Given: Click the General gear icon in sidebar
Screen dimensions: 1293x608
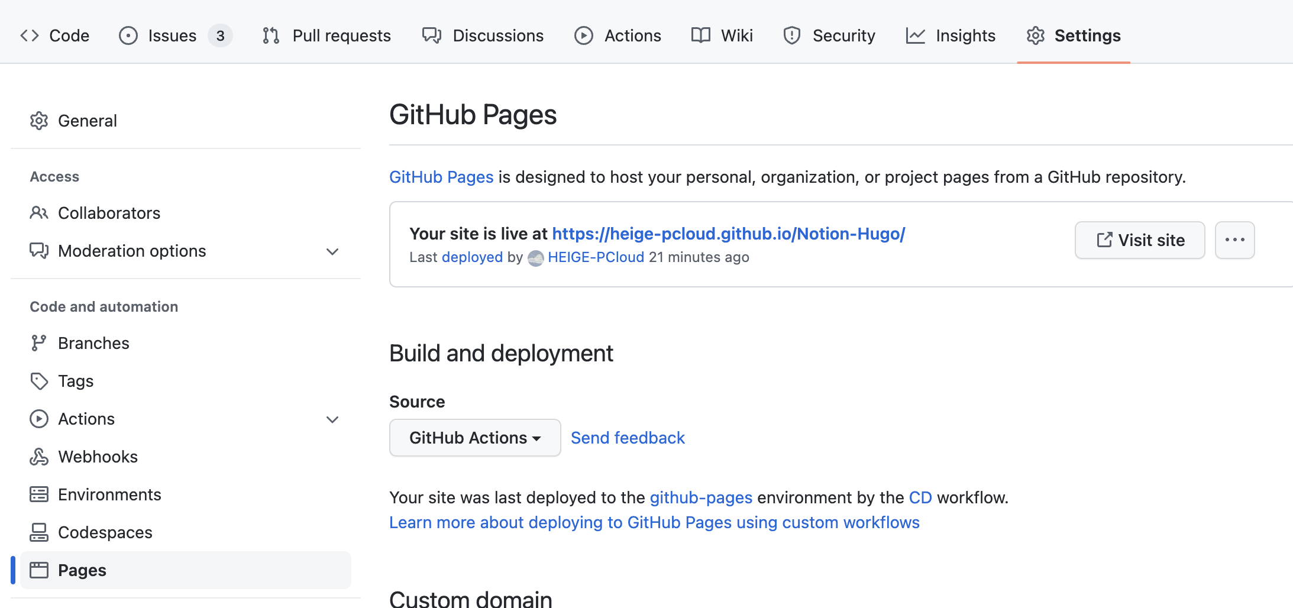Looking at the screenshot, I should click(x=39, y=121).
